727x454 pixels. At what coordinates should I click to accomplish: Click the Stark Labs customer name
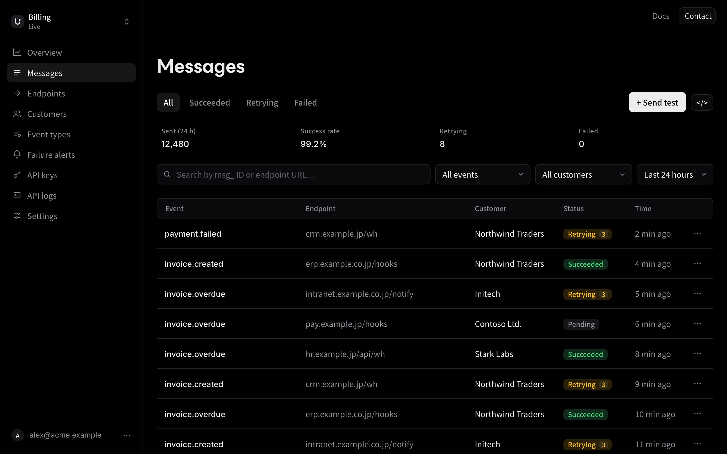(x=494, y=354)
